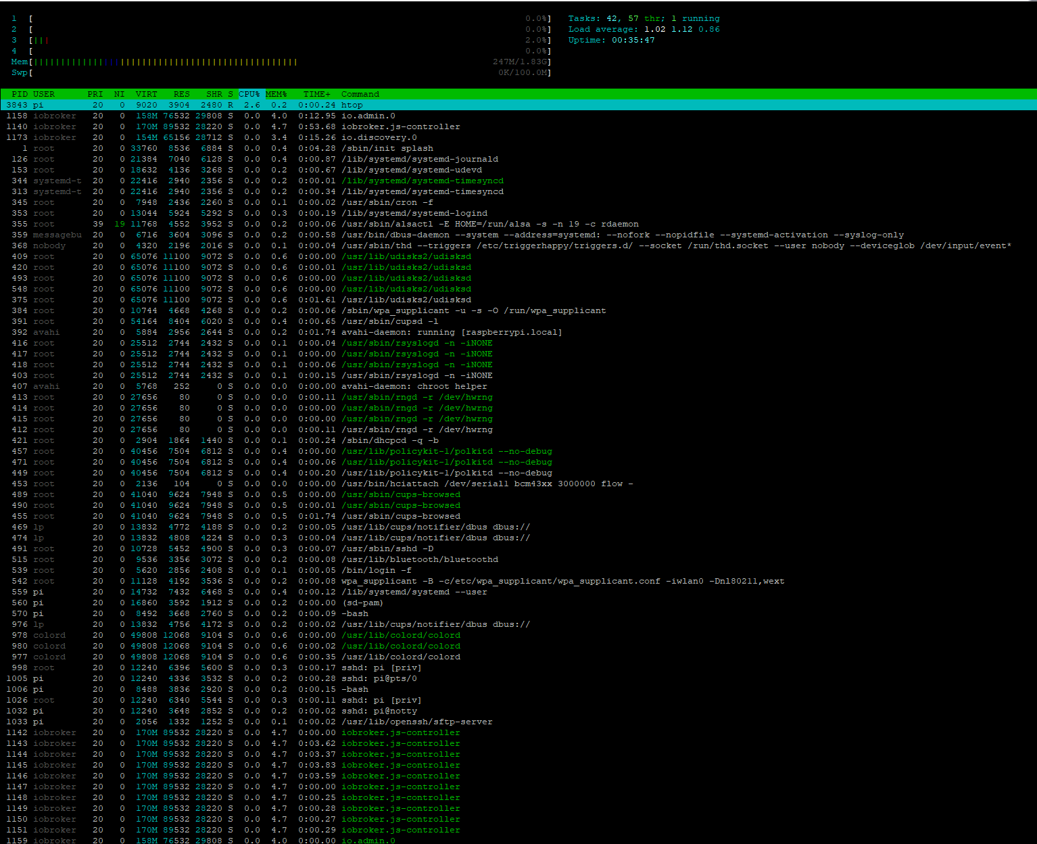Select avahi-daemon chroot helper row

pyautogui.click(x=518, y=386)
